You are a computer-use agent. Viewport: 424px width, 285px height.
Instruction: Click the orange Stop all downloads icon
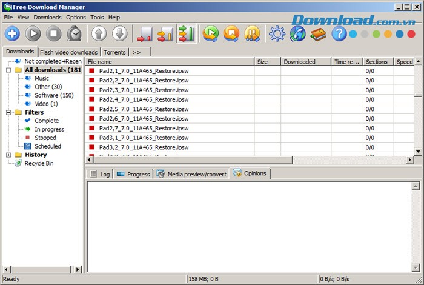231,34
